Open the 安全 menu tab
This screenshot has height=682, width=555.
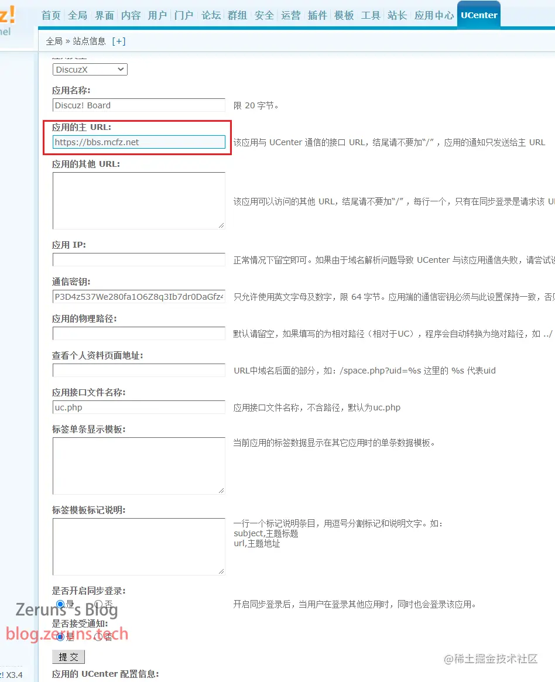264,15
